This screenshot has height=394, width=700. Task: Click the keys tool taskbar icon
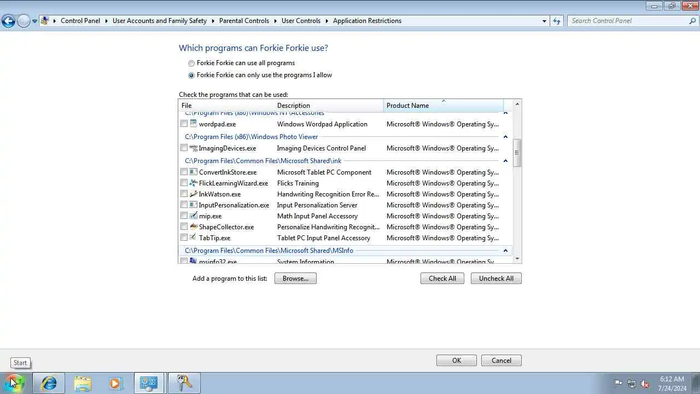point(184,383)
